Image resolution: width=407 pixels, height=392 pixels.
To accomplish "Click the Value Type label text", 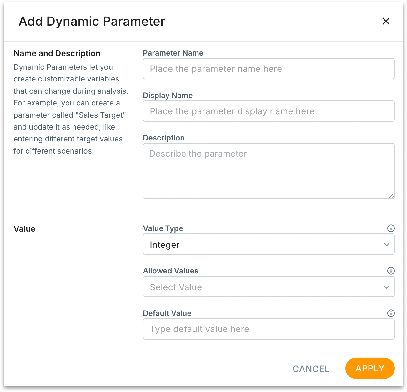I will 163,228.
